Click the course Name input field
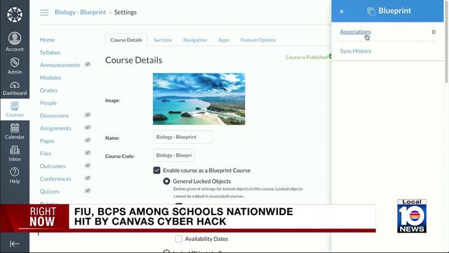This screenshot has height=253, width=449. [183, 137]
